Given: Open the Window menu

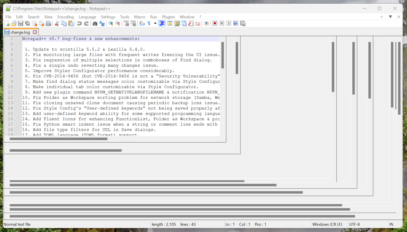Looking at the screenshot, I should click(187, 17).
